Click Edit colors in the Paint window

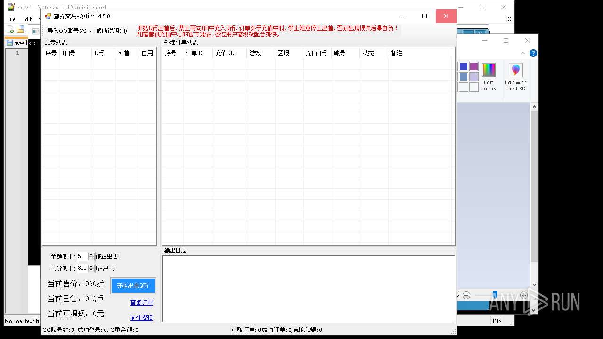(x=489, y=77)
